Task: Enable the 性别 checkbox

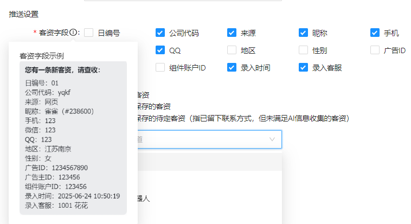Action: pyautogui.click(x=303, y=50)
